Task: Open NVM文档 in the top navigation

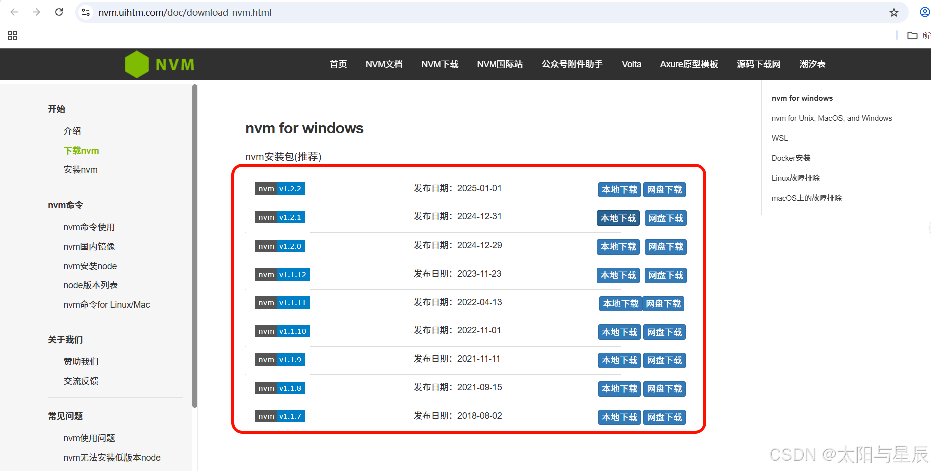Action: (384, 64)
